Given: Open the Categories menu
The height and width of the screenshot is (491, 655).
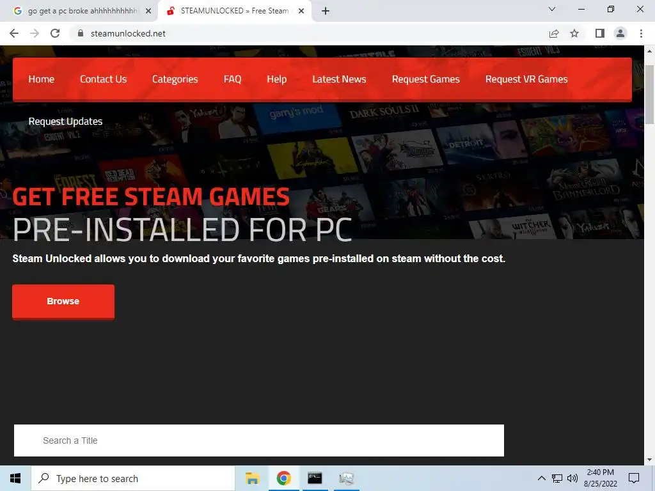Looking at the screenshot, I should click(175, 79).
